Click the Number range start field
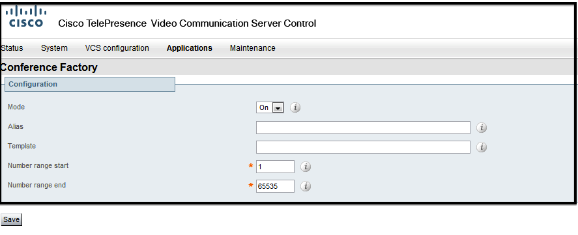The width and height of the screenshot is (578, 235). [276, 167]
